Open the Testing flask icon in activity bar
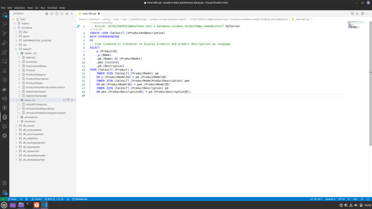The height and width of the screenshot is (209, 372). point(5,70)
